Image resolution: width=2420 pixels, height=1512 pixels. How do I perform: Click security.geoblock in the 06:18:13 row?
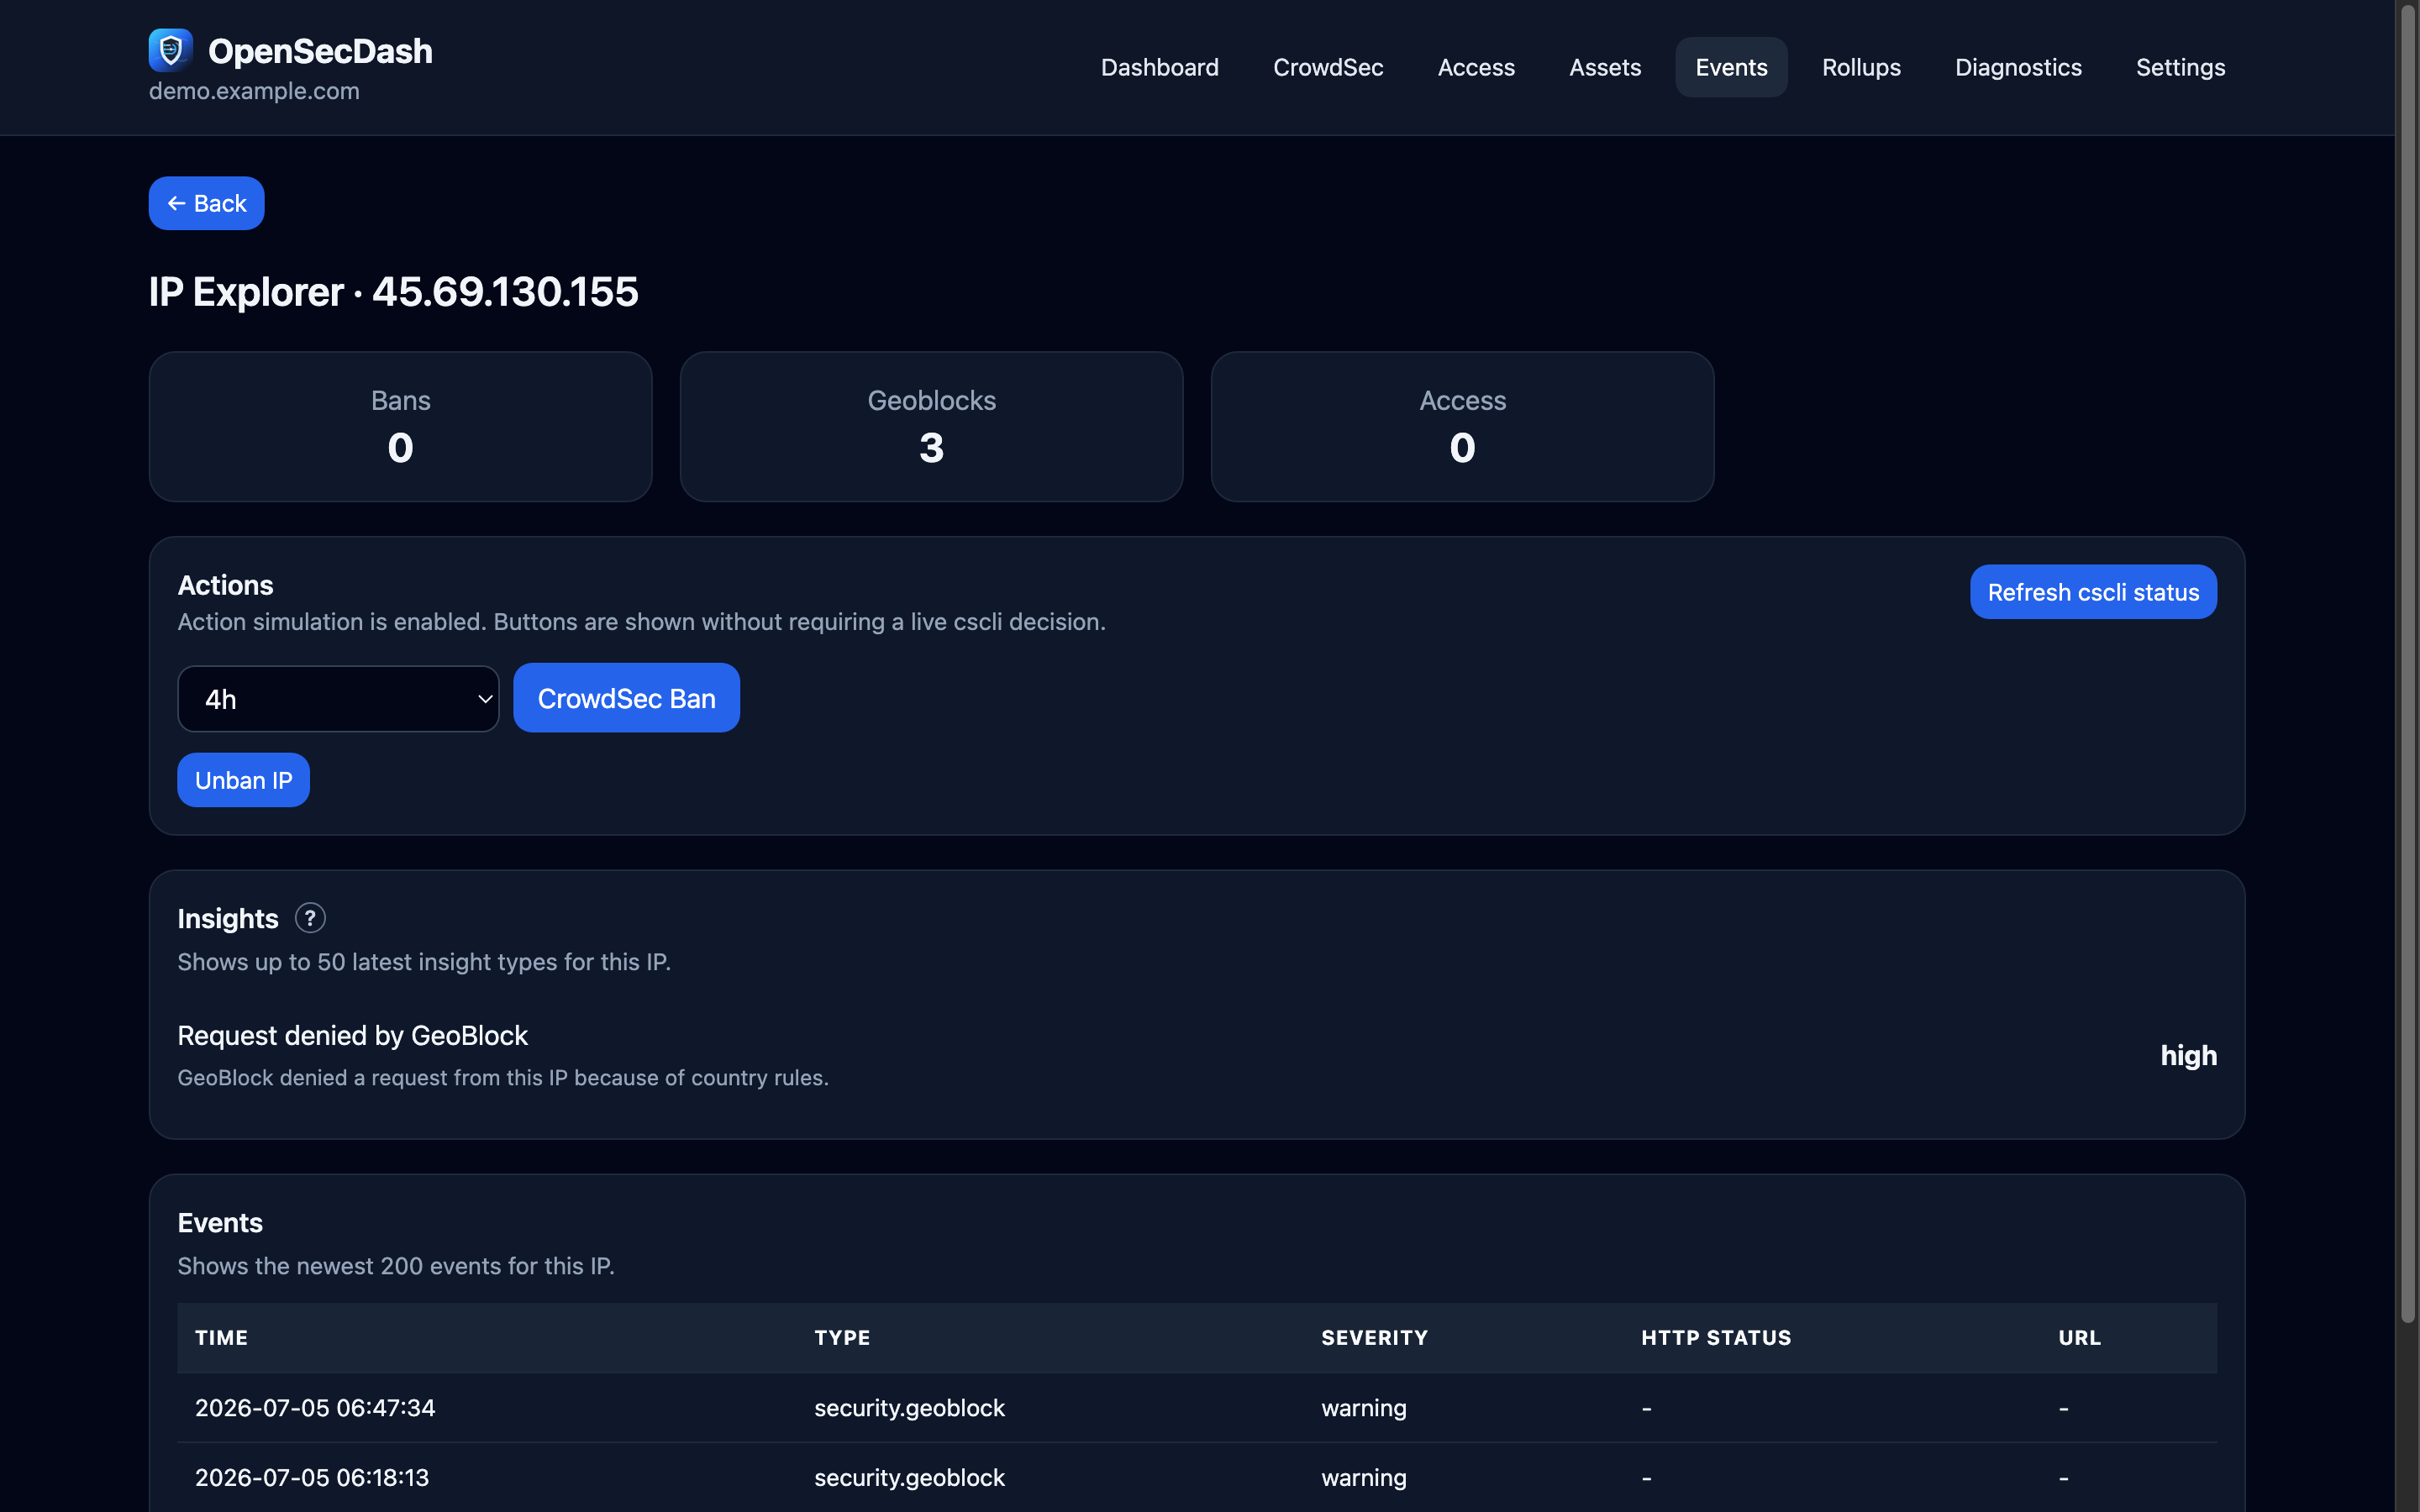909,1478
